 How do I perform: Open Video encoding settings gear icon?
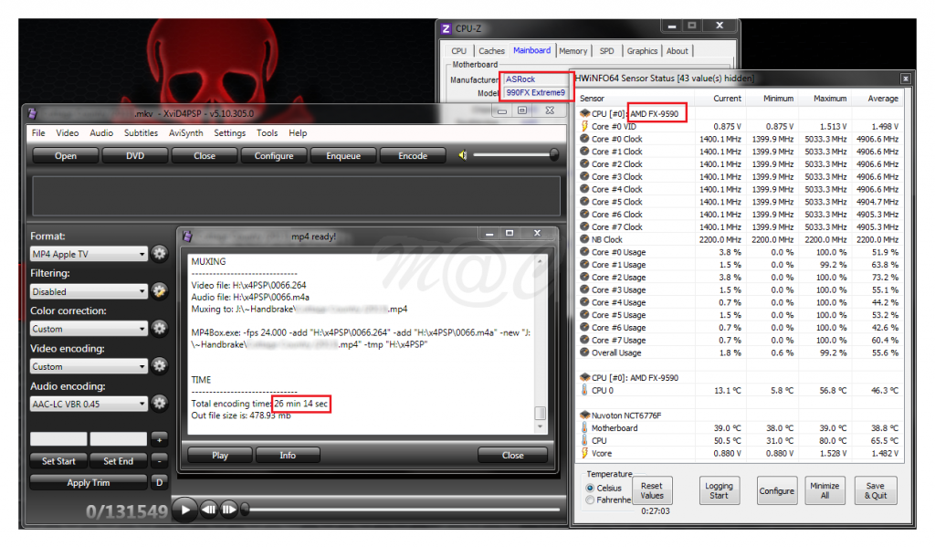coord(159,365)
